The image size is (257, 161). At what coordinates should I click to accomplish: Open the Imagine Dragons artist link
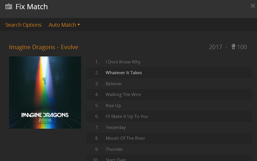[32, 47]
